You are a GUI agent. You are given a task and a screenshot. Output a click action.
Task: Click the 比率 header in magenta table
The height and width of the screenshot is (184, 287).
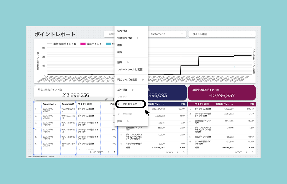click(252, 104)
